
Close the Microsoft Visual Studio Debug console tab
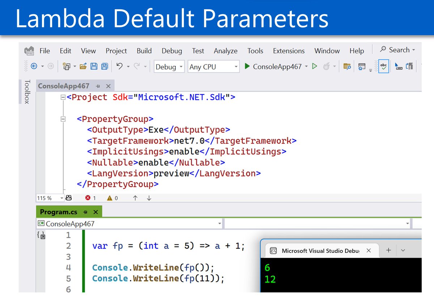[369, 250]
